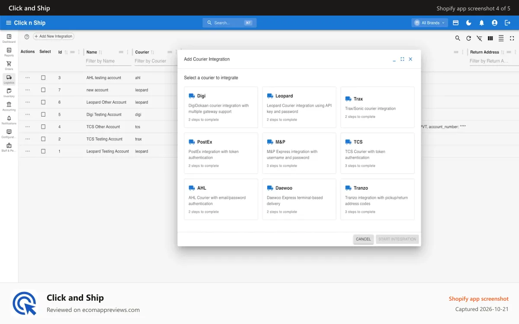This screenshot has height=324, width=519.
Task: Open the Name column options menu
Action: [127, 52]
